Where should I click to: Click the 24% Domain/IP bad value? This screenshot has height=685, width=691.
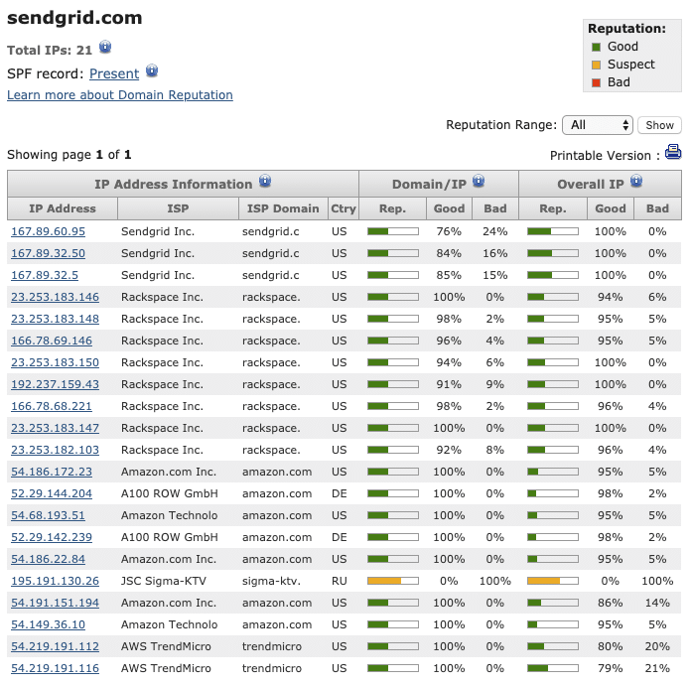click(x=494, y=231)
